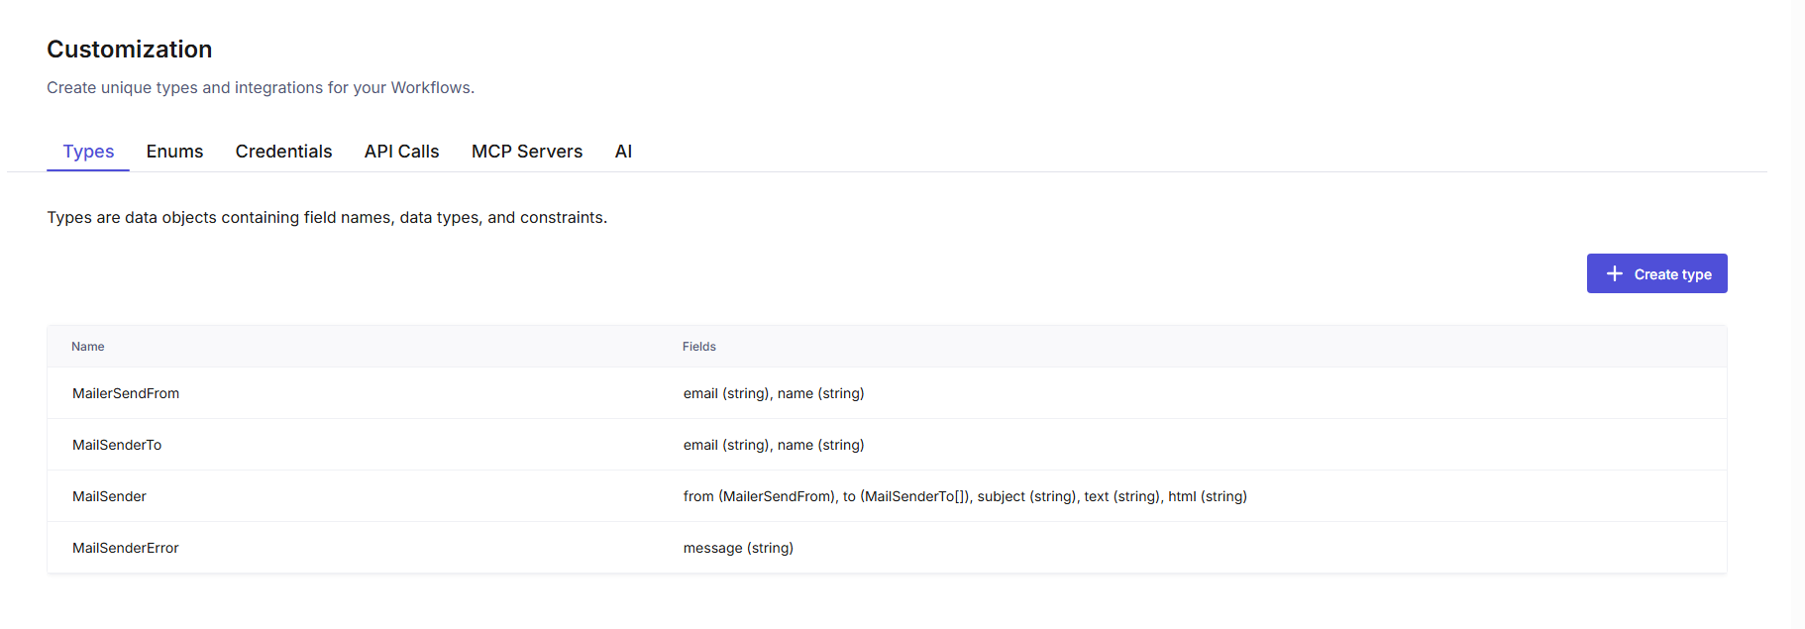Click the Customization page heading
1805x629 pixels.
pos(130,50)
